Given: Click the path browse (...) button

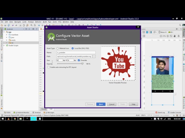Looking at the screenshot, I should tap(94, 56).
